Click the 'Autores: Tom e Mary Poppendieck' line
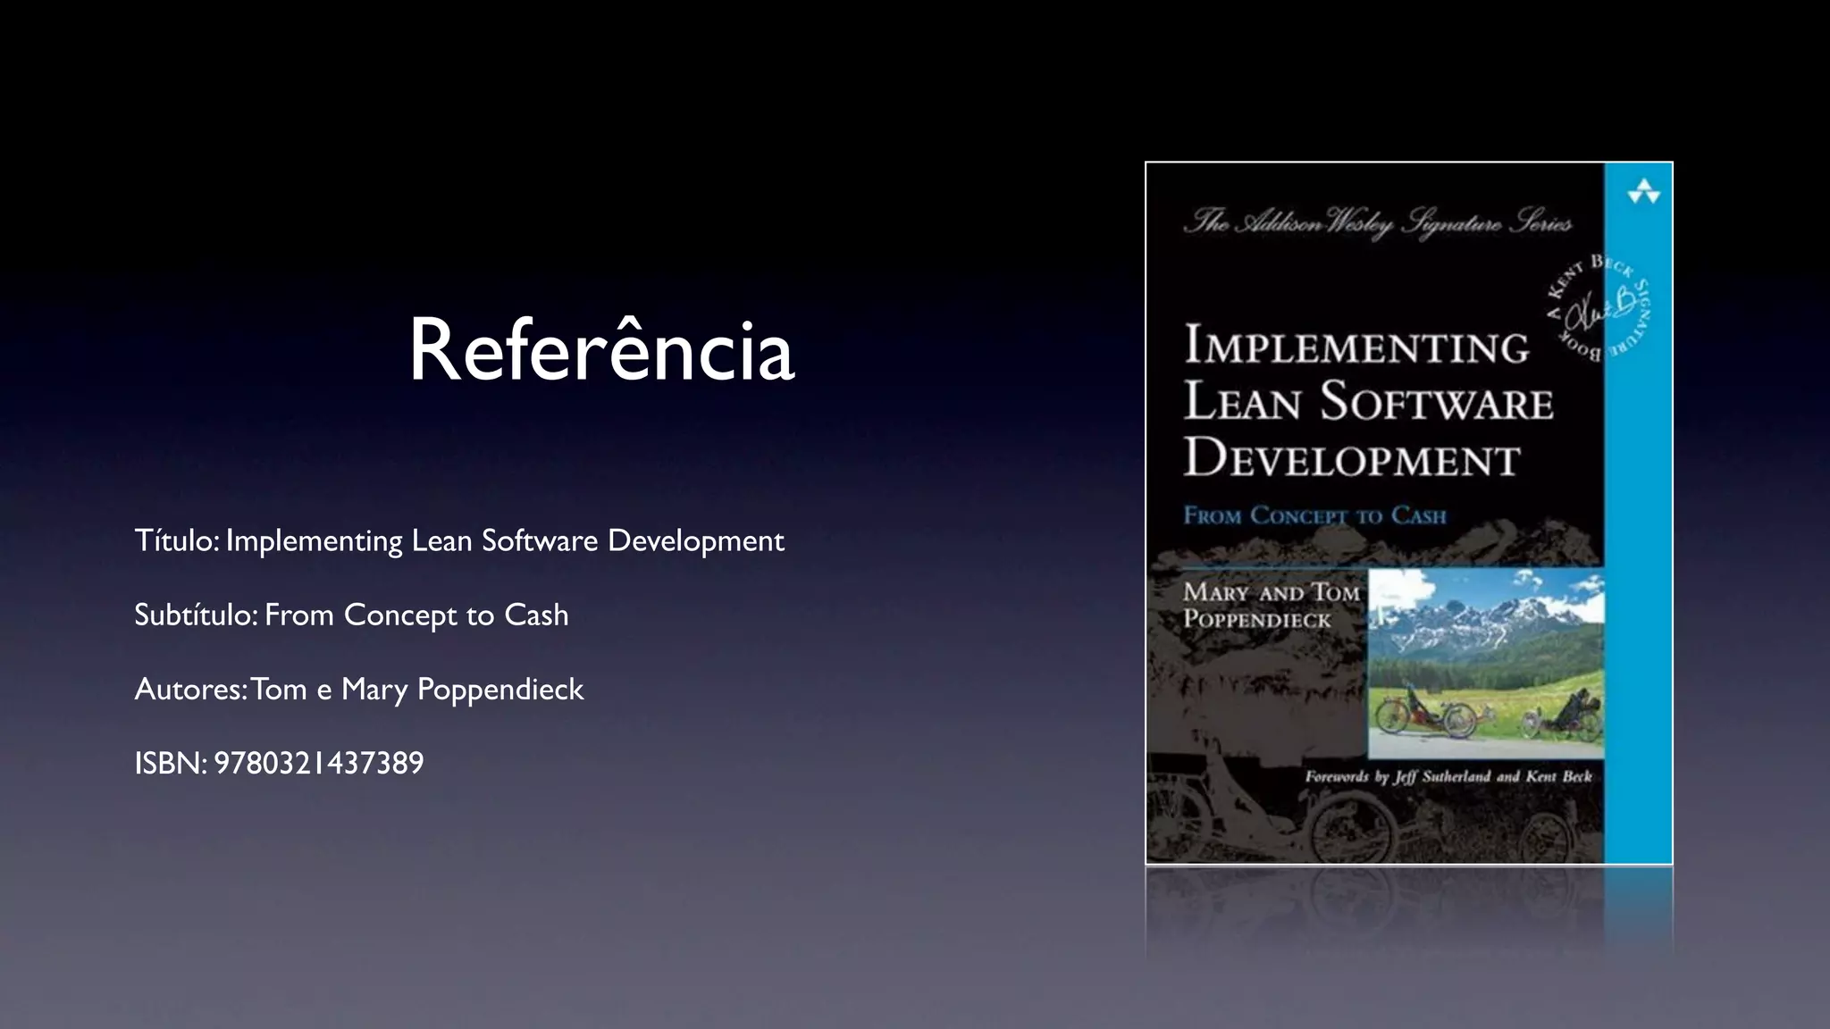 pyautogui.click(x=359, y=690)
